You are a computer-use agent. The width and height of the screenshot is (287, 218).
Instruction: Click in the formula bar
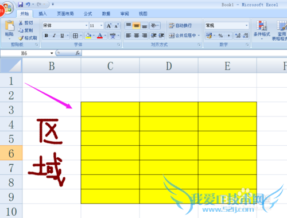pyautogui.click(x=184, y=53)
